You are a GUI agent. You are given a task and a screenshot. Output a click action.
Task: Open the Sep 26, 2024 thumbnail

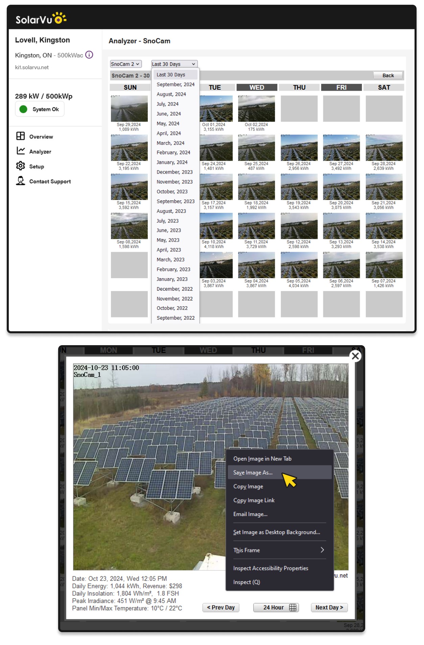(299, 148)
